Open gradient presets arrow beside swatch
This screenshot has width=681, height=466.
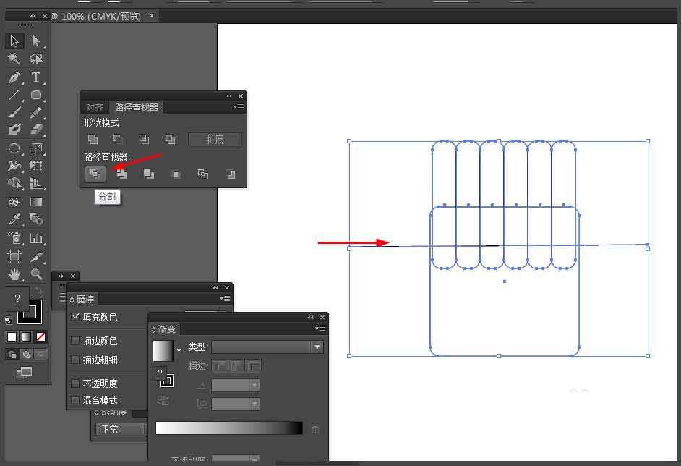coord(179,350)
